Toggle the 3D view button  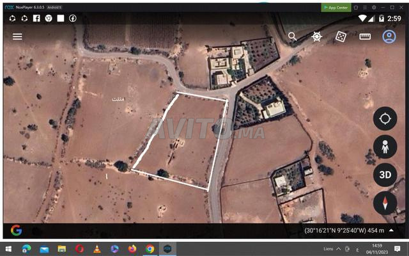tap(385, 175)
